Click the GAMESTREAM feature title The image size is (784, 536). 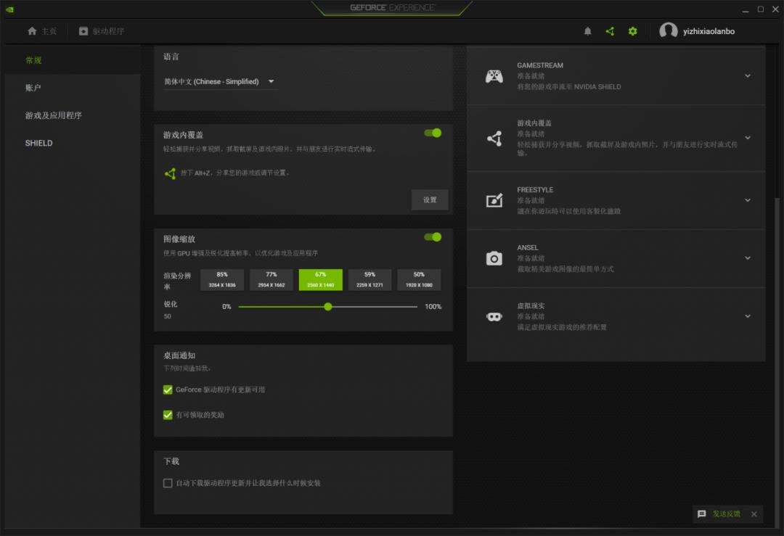(x=540, y=65)
